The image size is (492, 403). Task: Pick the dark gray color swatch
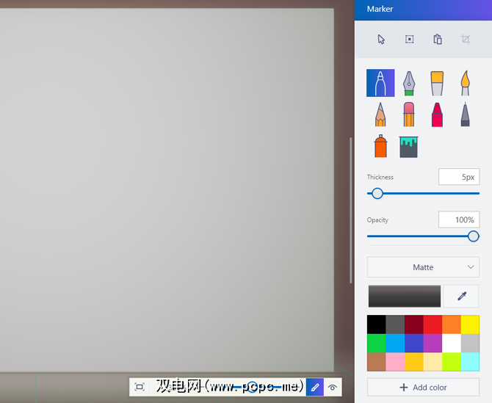tap(395, 324)
